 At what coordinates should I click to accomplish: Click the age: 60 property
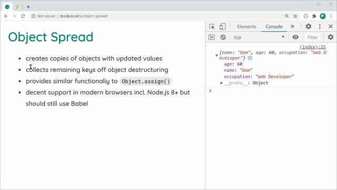click(233, 64)
